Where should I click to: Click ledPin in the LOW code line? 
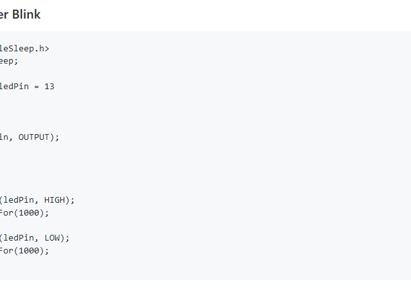pyautogui.click(x=19, y=238)
